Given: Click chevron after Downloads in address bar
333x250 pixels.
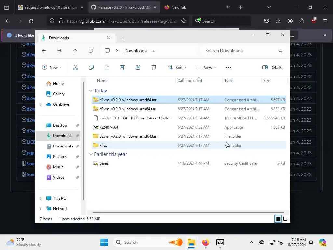Looking at the screenshot, I should click(153, 51).
